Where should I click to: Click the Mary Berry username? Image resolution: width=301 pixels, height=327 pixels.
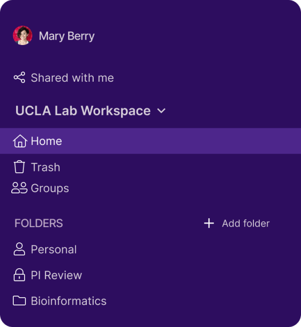(x=67, y=36)
